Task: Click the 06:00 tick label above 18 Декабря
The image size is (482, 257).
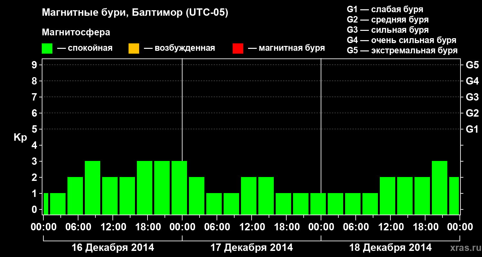Action: coord(356,227)
